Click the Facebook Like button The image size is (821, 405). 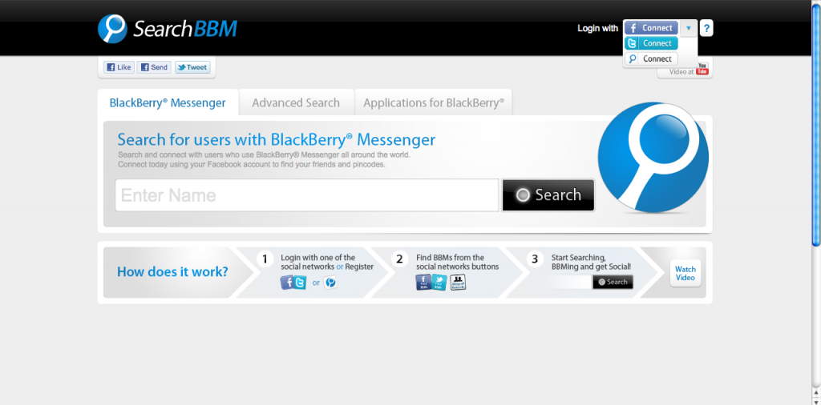pyautogui.click(x=119, y=67)
